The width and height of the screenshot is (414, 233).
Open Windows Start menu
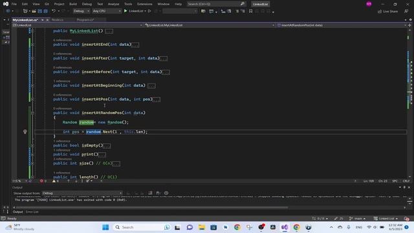[x=105, y=227]
